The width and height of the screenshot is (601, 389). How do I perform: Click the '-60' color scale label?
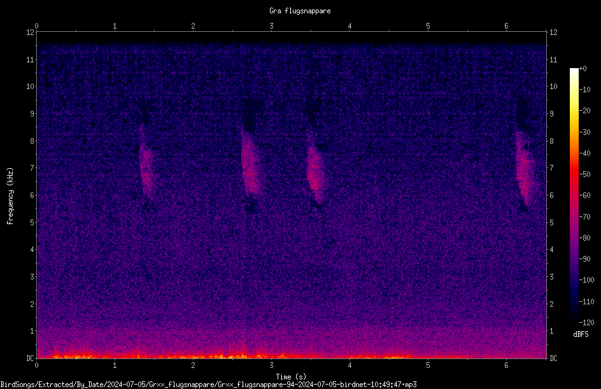point(584,195)
